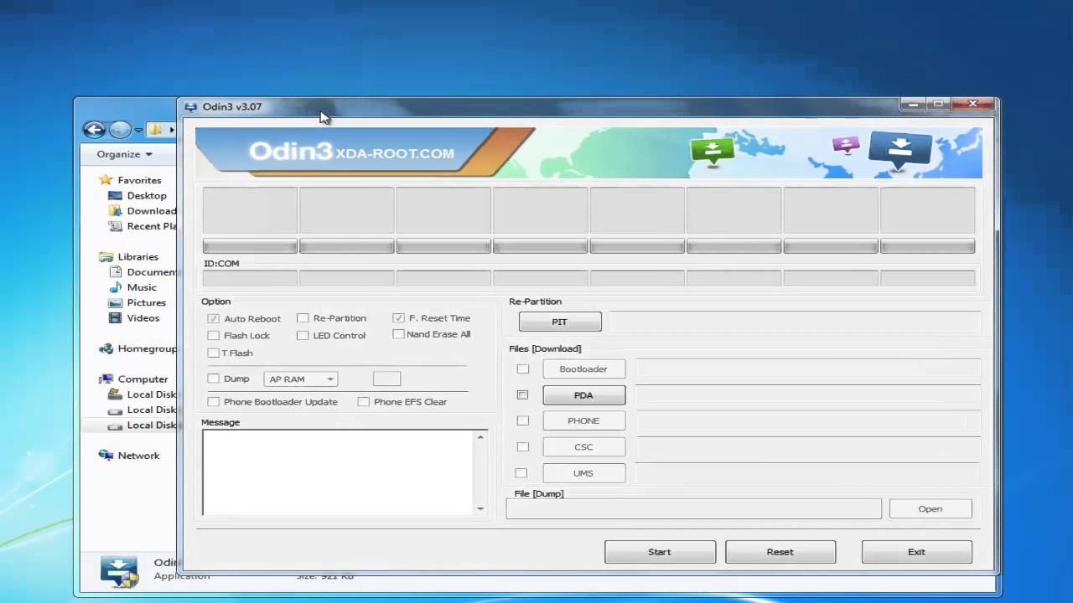
Task: Click the PIT button
Action: [560, 322]
